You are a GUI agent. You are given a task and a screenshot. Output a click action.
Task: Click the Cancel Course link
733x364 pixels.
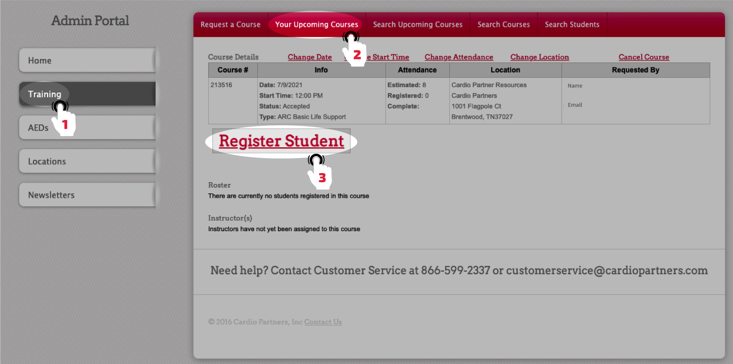pos(644,57)
